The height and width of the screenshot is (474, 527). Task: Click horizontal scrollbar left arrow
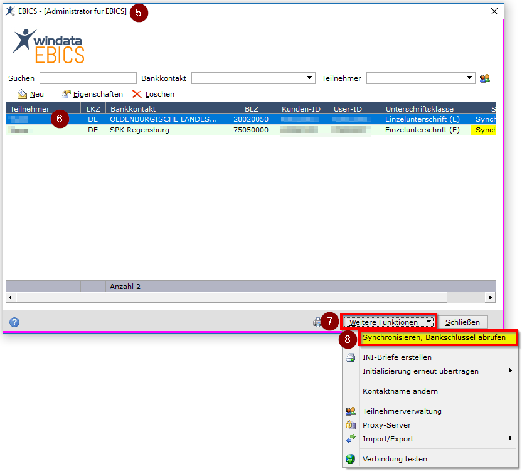10,297
